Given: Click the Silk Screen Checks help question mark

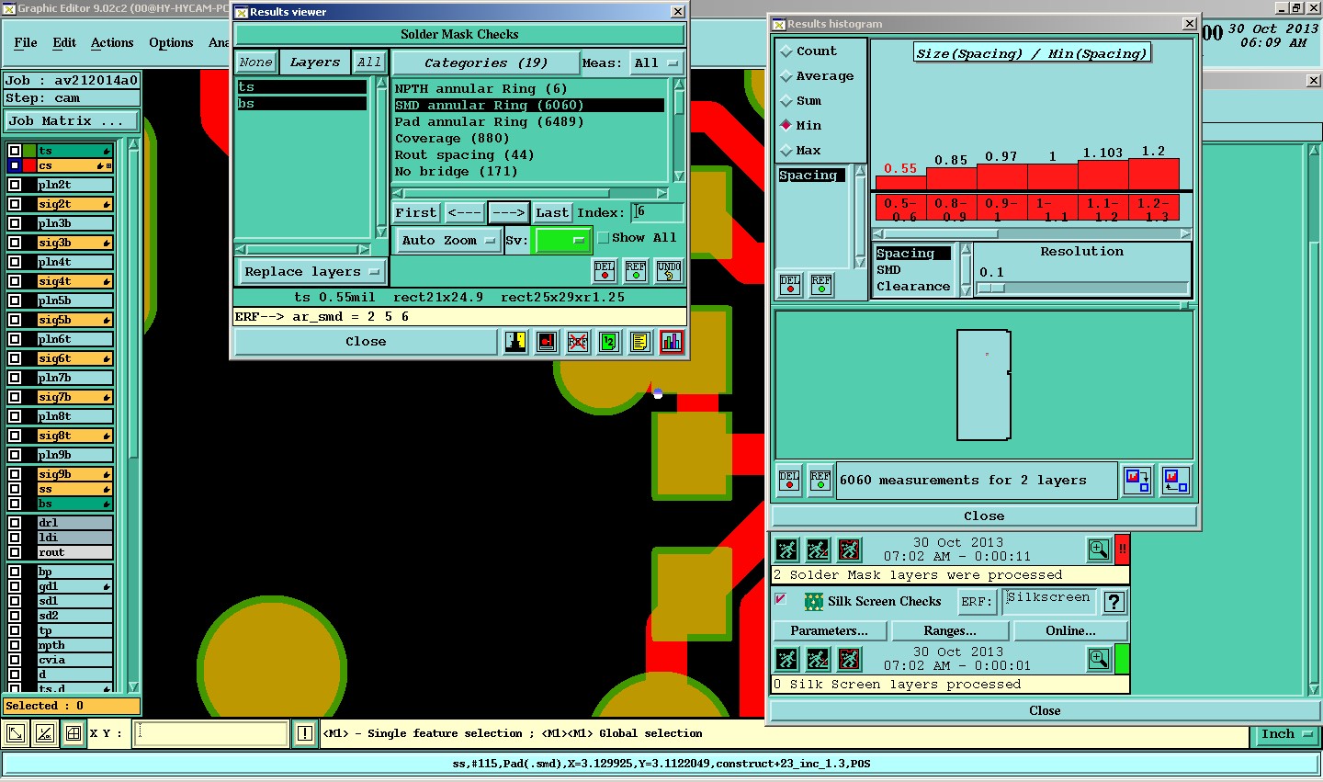Looking at the screenshot, I should coord(1114,603).
